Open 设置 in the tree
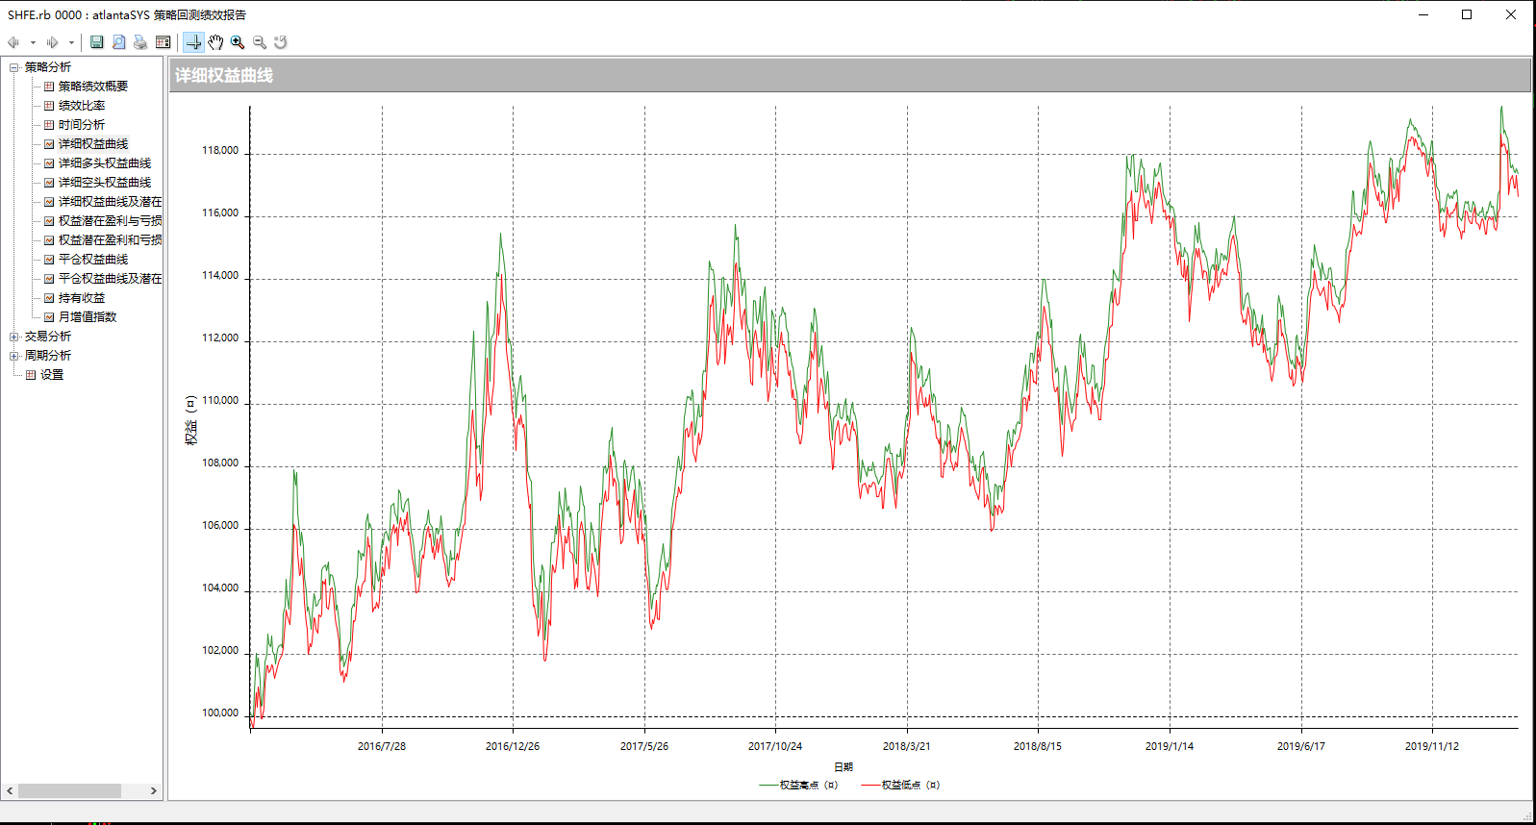Viewport: 1536px width, 825px height. tap(52, 375)
